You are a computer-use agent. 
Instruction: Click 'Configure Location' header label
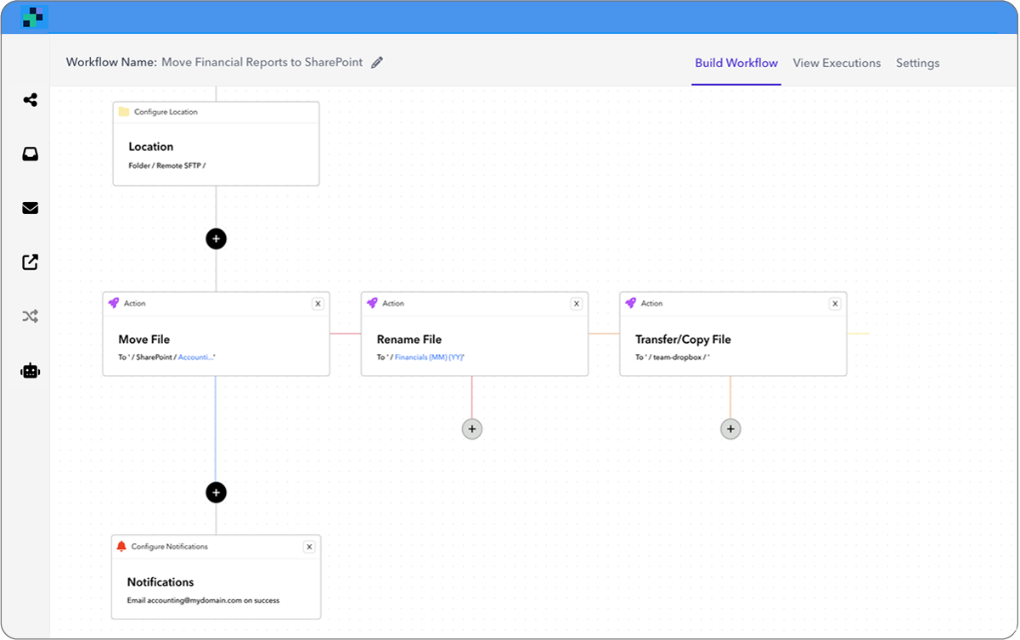tap(166, 112)
